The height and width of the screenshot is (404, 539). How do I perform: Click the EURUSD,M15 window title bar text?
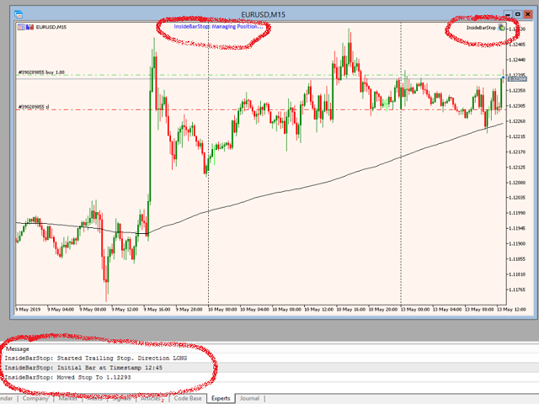pos(263,14)
